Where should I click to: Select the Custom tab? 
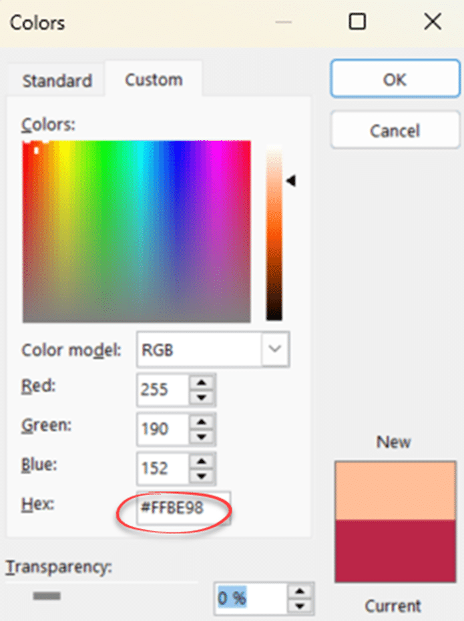coord(154,80)
